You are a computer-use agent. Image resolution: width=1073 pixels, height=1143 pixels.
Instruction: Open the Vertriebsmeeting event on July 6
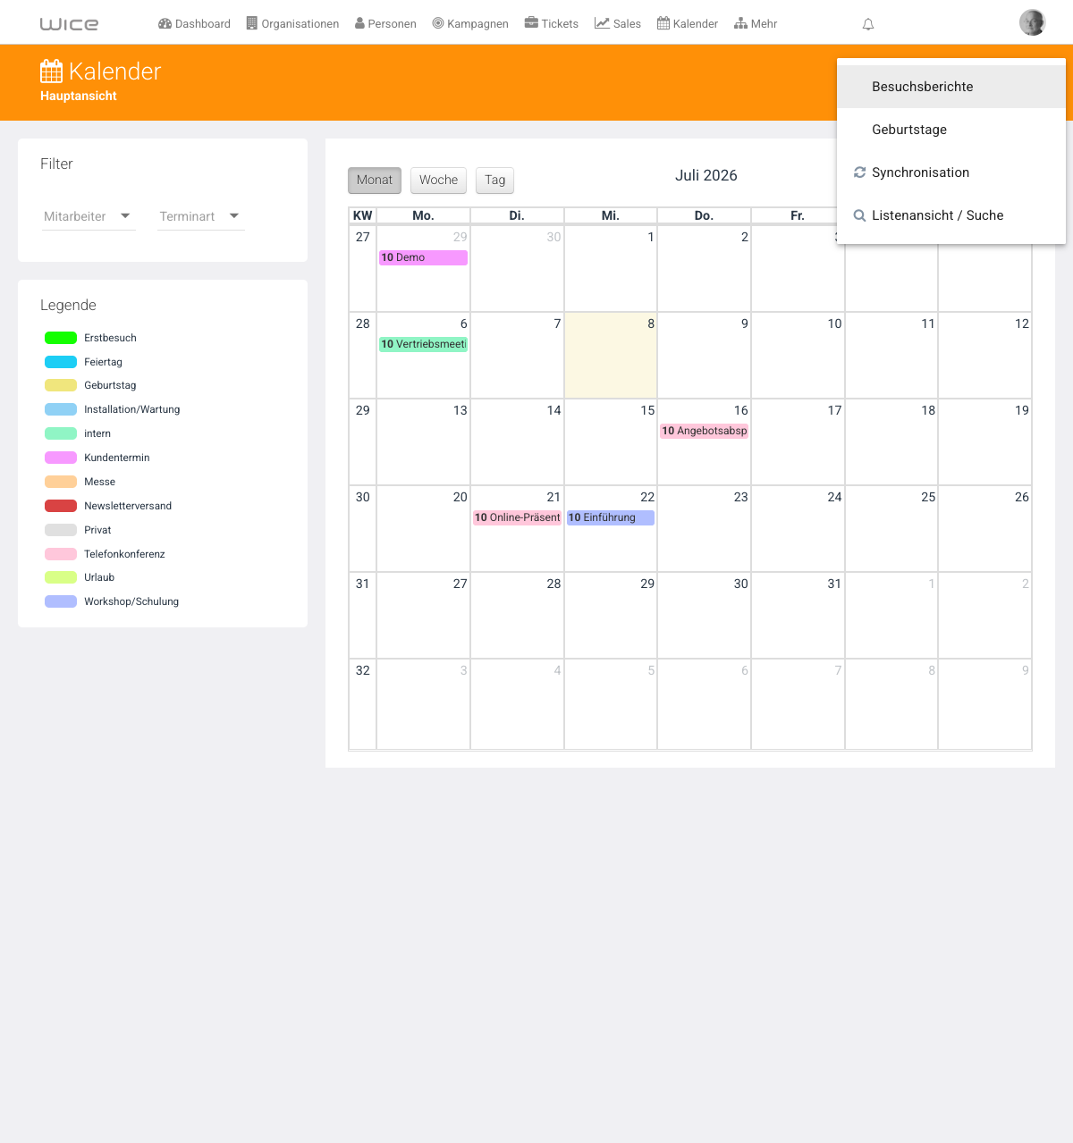(423, 344)
